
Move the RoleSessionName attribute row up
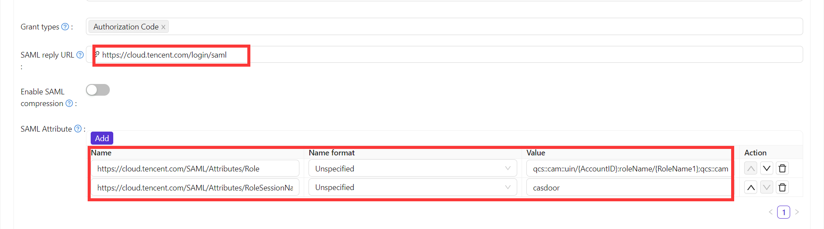pyautogui.click(x=751, y=187)
